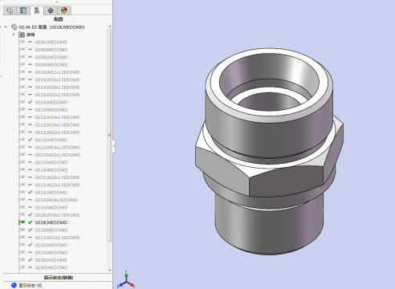The width and height of the screenshot is (395, 289).
Task: Click the configuration list scroll-down arrow
Action: pyautogui.click(x=109, y=271)
